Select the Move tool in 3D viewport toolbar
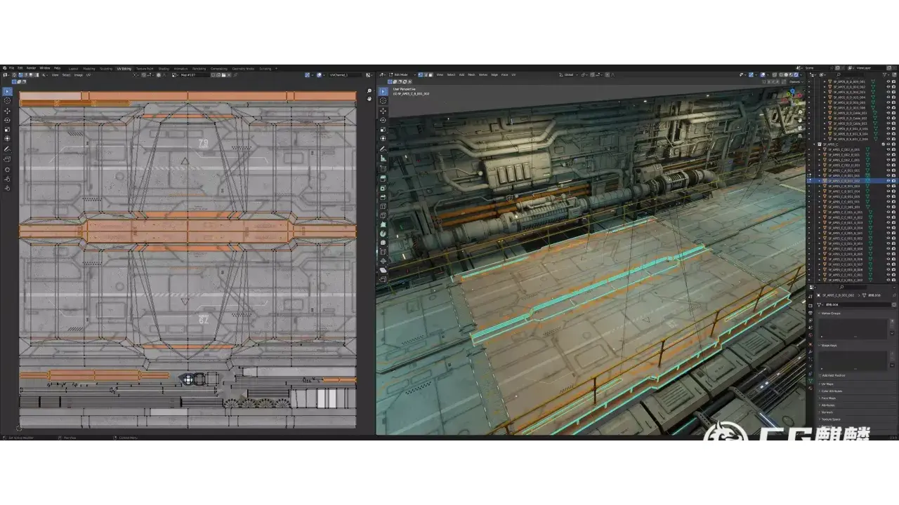Image resolution: width=899 pixels, height=505 pixels. point(383,111)
